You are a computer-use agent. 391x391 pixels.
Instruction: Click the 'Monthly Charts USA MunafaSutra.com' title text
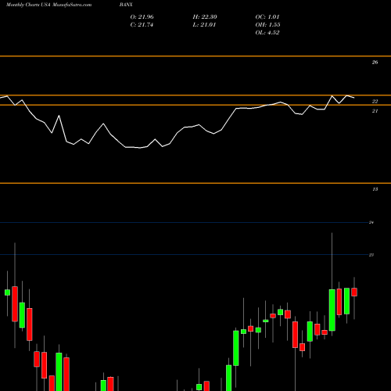(48, 5)
